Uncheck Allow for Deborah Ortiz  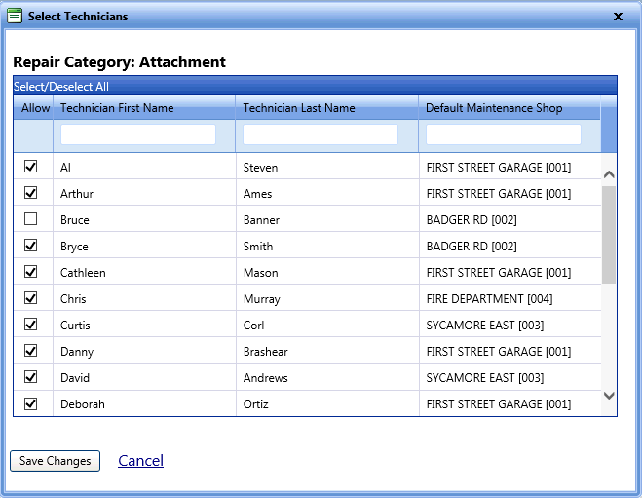click(x=31, y=403)
